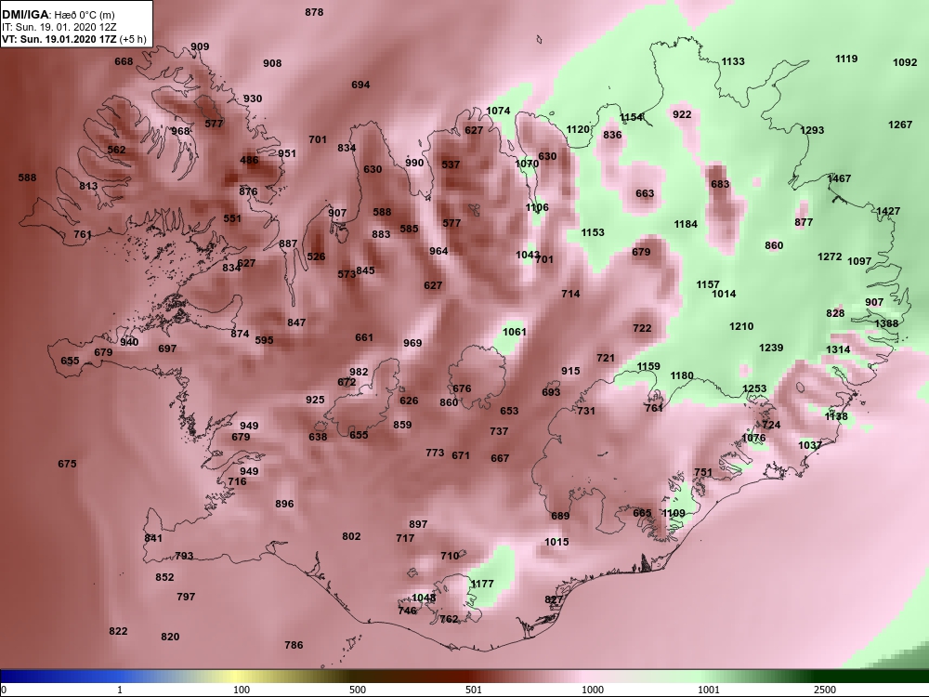Click the '1001' label on the color scale
The height and width of the screenshot is (697, 929).
(x=709, y=690)
